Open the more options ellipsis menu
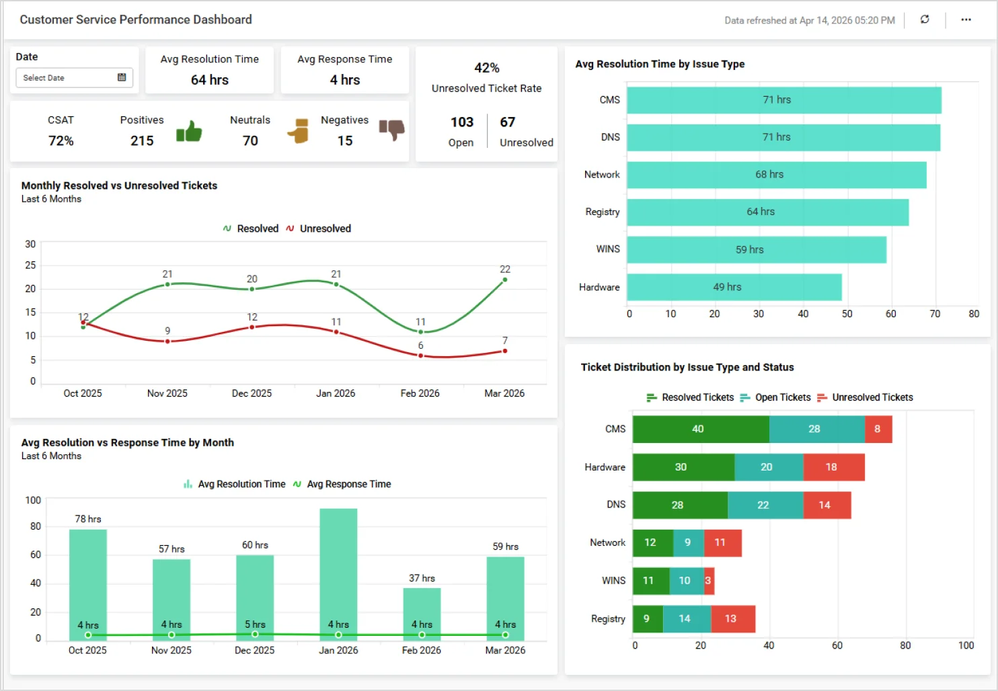Viewport: 998px width, 691px height. pos(966,19)
